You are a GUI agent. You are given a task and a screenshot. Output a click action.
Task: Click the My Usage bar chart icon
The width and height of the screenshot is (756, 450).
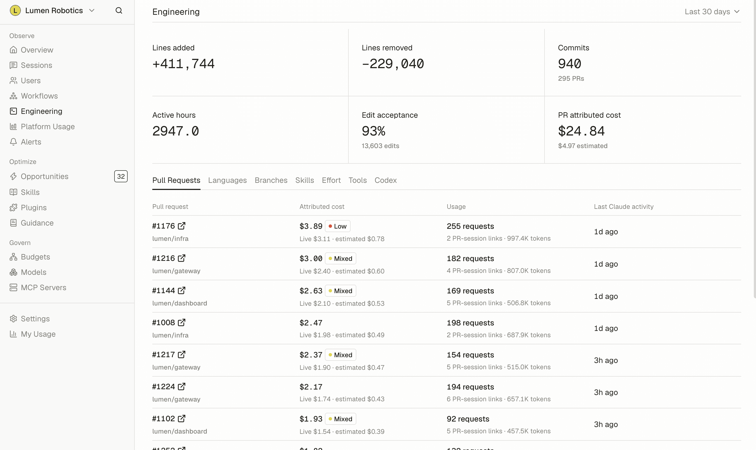click(13, 334)
